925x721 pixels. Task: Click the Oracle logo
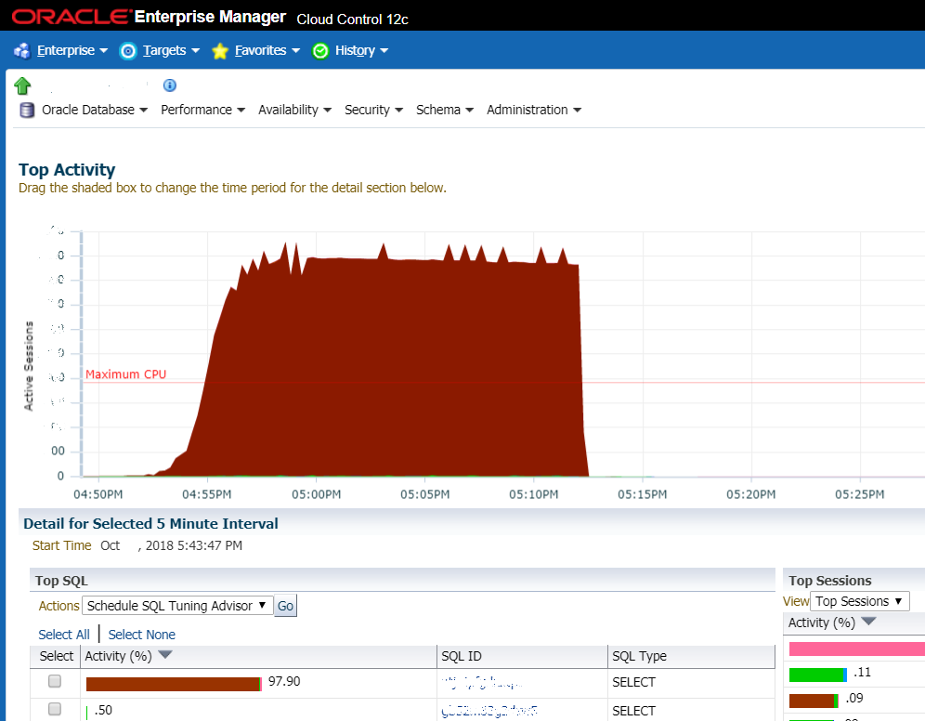click(x=70, y=17)
